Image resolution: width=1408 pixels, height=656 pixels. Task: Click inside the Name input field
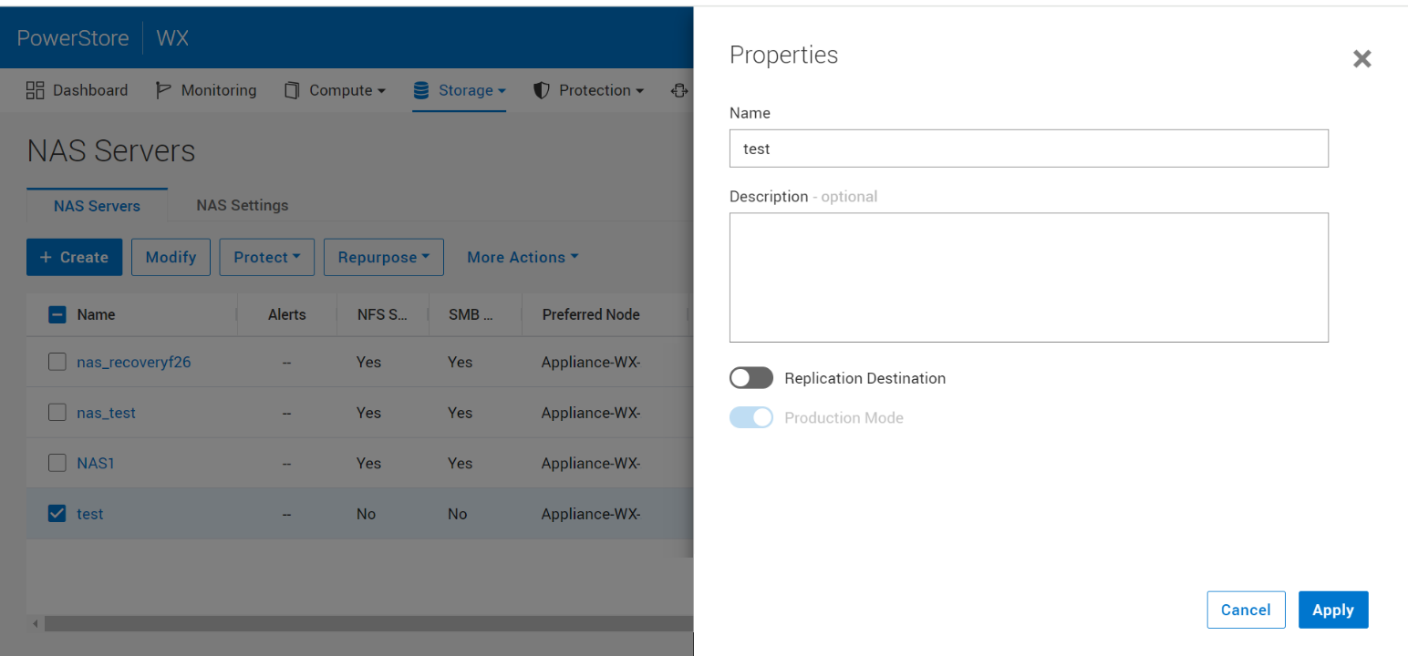(1029, 149)
